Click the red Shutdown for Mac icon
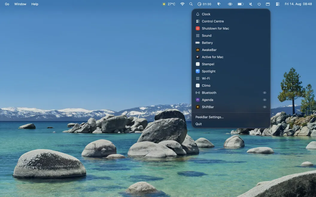This screenshot has height=197, width=316. (x=198, y=28)
